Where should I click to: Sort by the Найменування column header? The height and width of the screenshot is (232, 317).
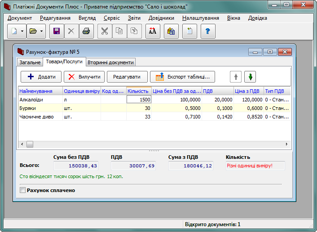tap(40, 91)
